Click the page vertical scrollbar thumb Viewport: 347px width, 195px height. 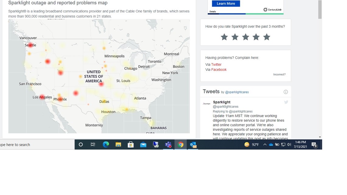point(320,9)
